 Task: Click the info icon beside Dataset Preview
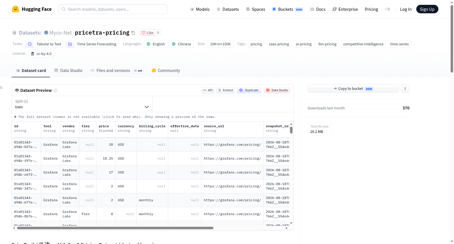55,90
